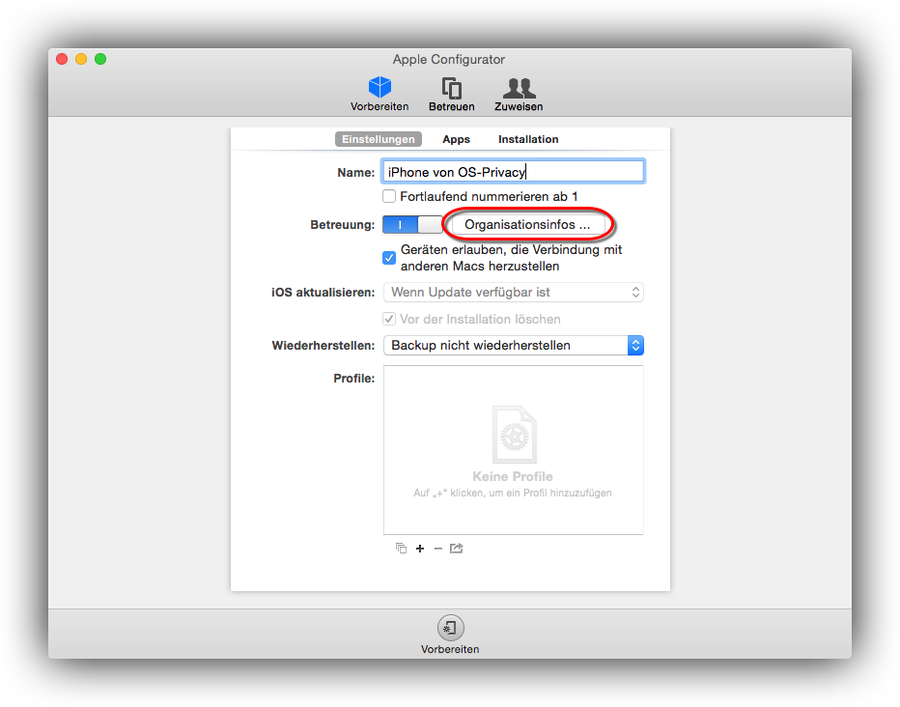Close the Apple Configurator window
Viewport: 900px width, 707px height.
tap(62, 59)
